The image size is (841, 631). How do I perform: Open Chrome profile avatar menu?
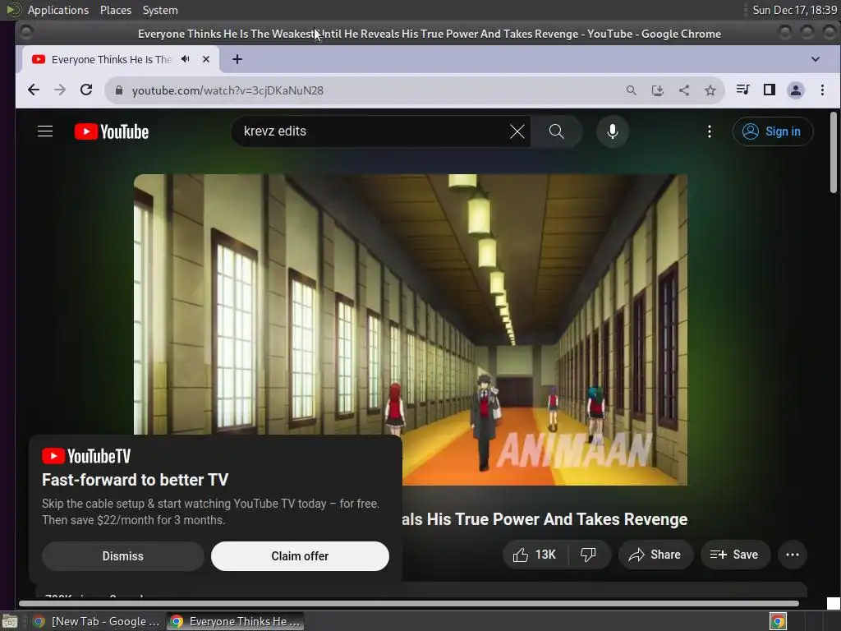point(795,90)
